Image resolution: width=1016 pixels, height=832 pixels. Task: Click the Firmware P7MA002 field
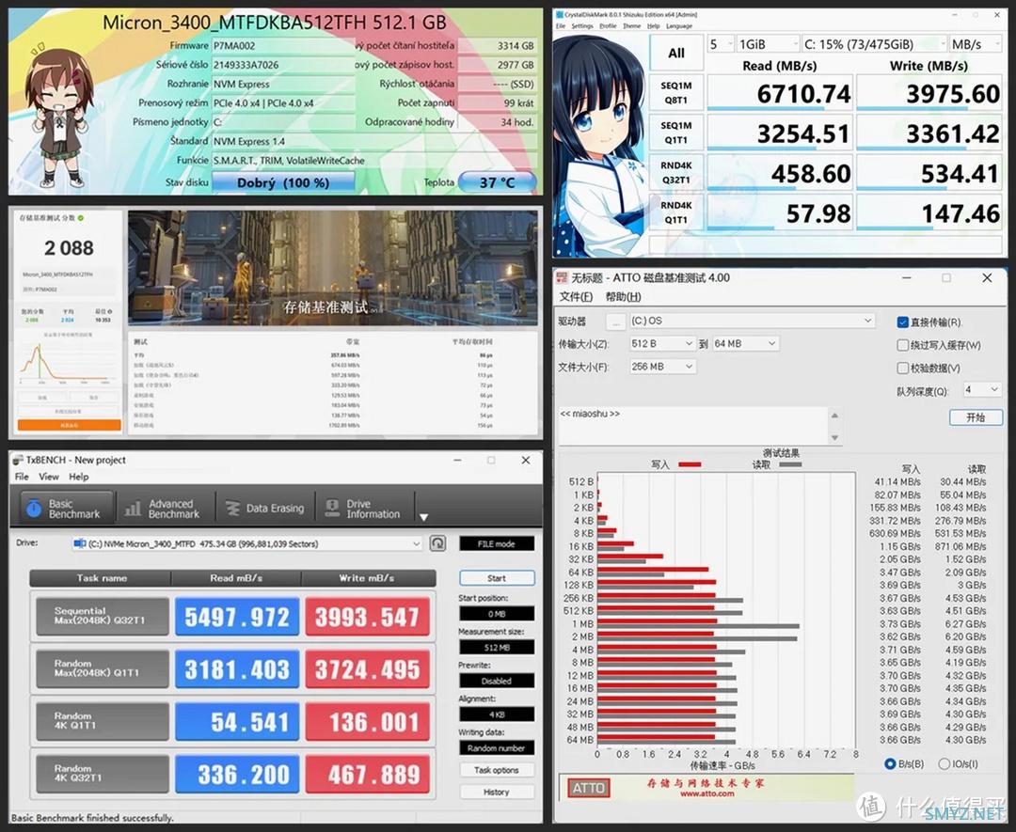tap(283, 46)
